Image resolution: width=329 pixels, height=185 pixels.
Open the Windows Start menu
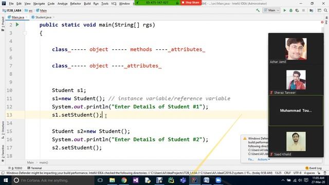click(x=6, y=180)
